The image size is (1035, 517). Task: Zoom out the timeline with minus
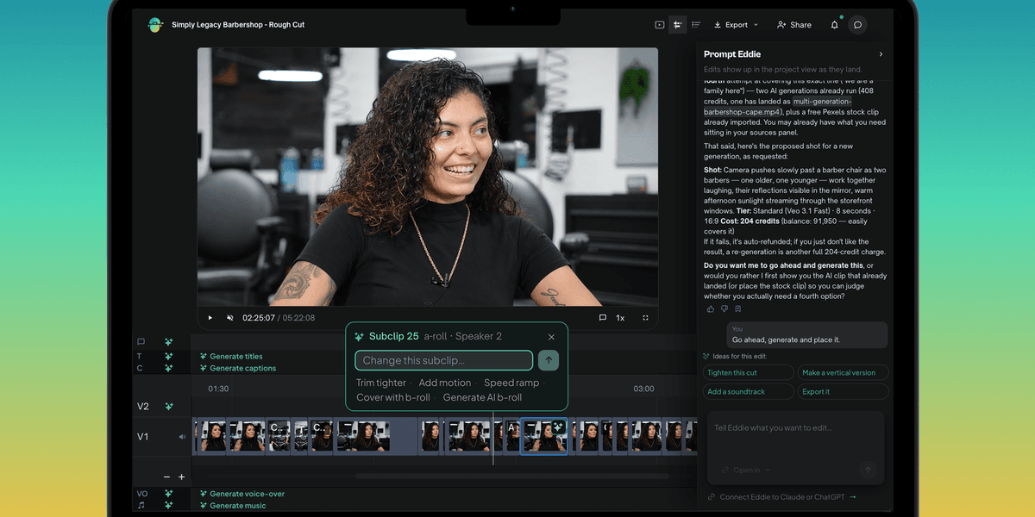coord(167,477)
